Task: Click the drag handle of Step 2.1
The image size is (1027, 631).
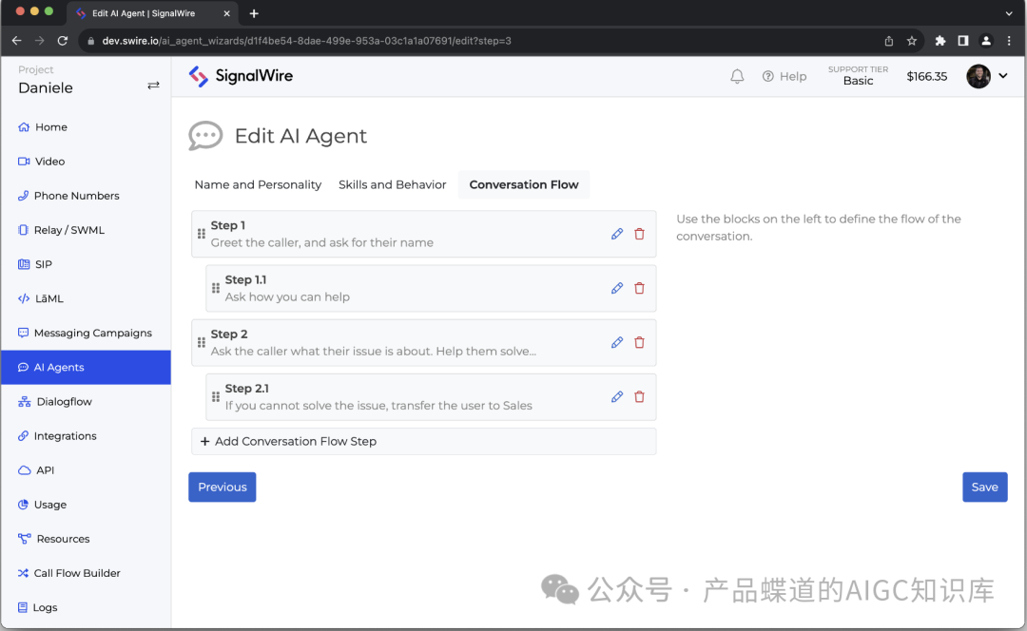Action: point(216,396)
